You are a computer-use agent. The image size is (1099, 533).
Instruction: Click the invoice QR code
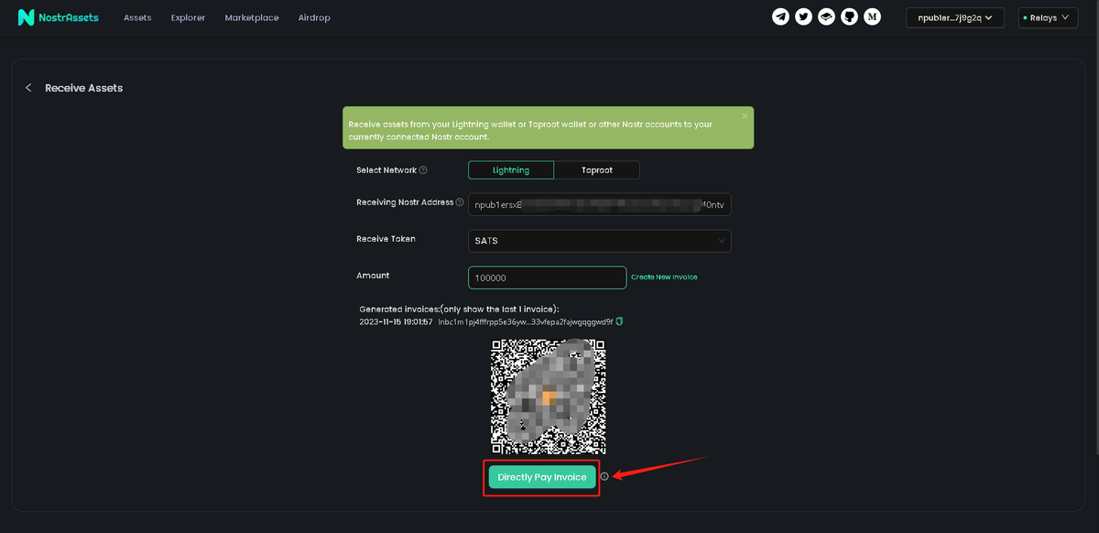click(548, 396)
